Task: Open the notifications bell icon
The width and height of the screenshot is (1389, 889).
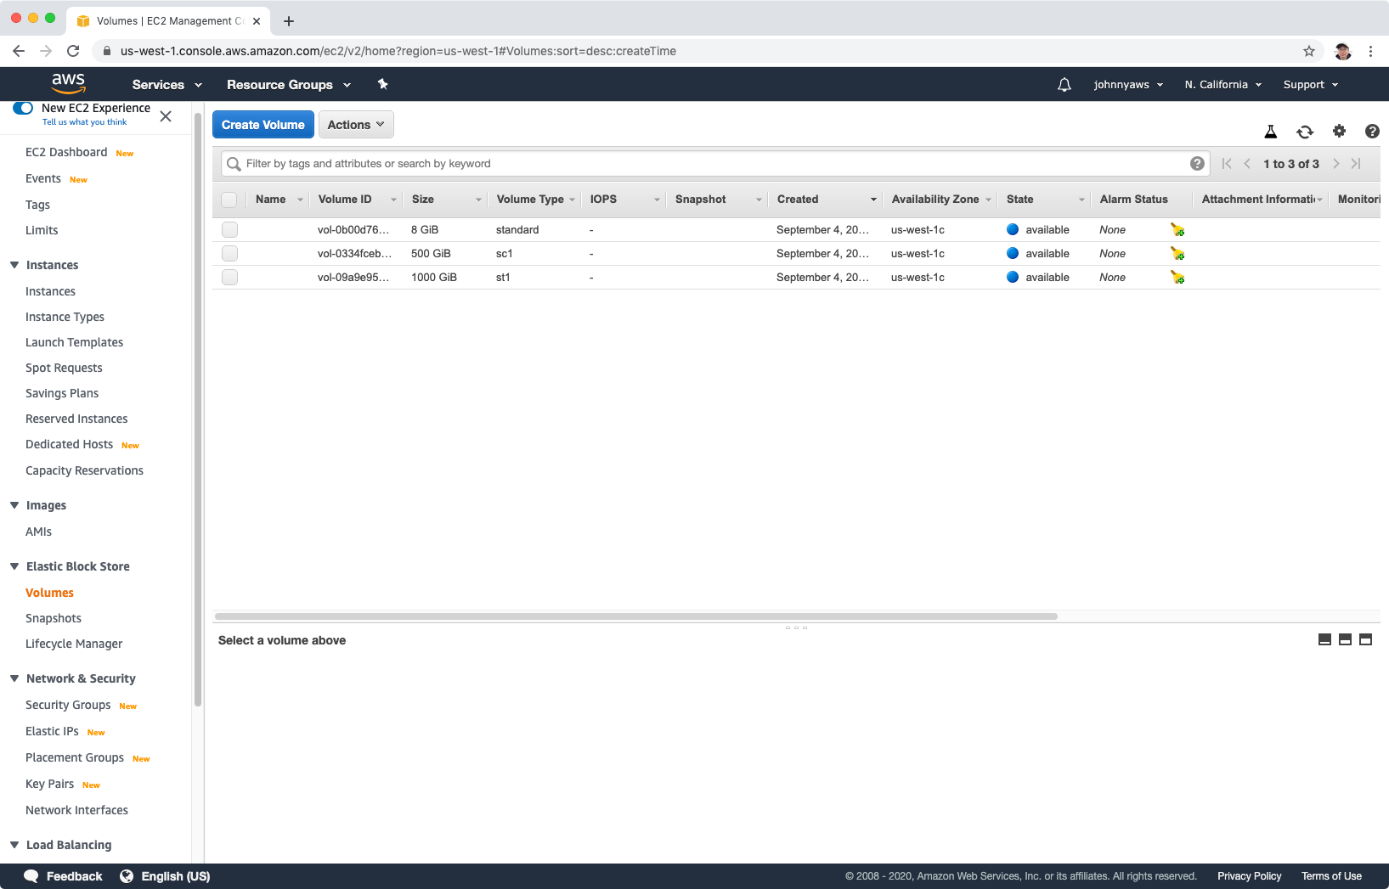Action: coord(1064,85)
